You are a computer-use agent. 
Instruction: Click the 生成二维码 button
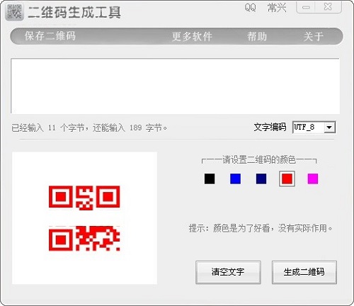tap(304, 272)
